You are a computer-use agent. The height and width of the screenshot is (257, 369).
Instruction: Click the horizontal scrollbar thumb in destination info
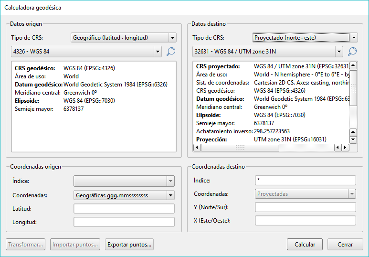coord(240,148)
